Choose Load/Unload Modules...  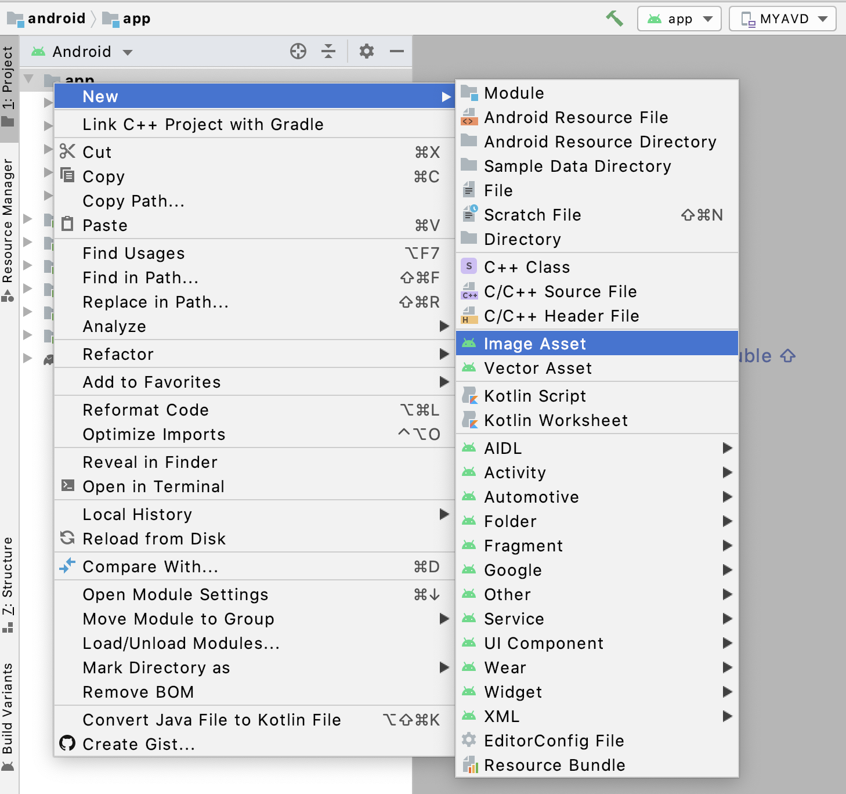click(x=254, y=643)
